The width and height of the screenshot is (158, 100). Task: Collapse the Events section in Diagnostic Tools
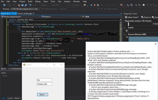click(x=125, y=28)
